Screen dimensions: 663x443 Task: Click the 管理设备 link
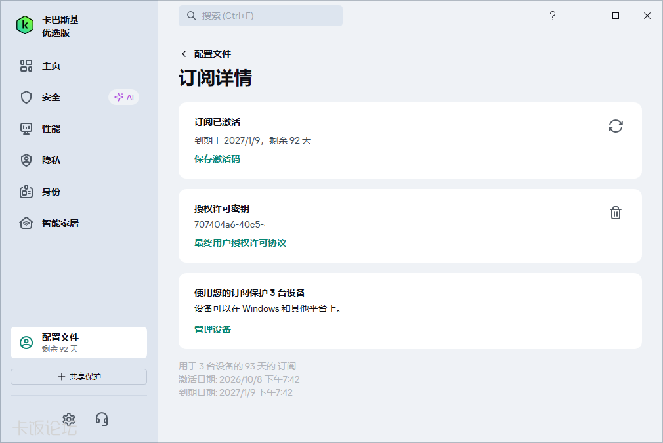tap(213, 329)
